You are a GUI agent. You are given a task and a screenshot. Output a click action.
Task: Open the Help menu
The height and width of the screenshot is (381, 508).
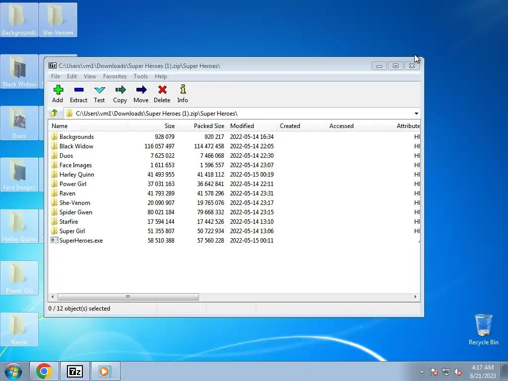pyautogui.click(x=161, y=76)
